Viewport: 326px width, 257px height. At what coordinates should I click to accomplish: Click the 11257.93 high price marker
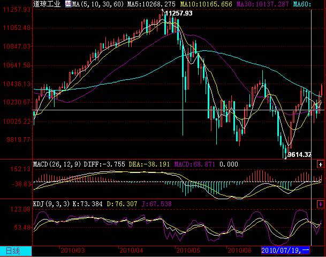pos(179,13)
